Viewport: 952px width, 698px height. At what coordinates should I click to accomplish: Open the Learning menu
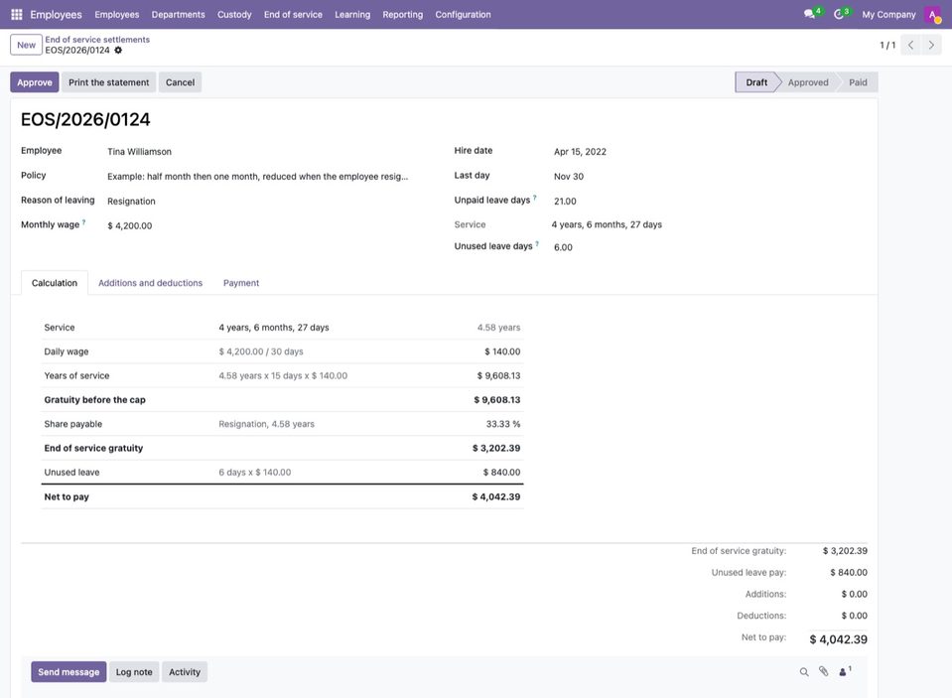(x=352, y=15)
